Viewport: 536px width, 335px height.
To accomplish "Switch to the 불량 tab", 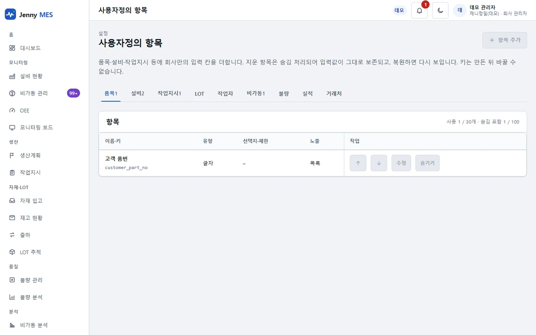I will (284, 93).
